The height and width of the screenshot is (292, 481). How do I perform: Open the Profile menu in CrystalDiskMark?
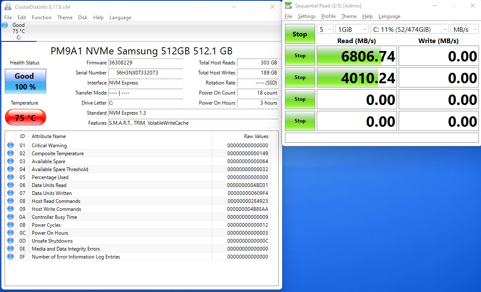coord(328,16)
